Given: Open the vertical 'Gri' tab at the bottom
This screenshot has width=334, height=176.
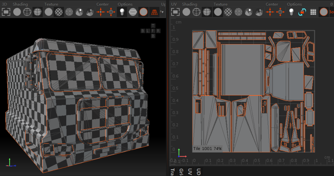Looking at the screenshot, I should 181,172.
